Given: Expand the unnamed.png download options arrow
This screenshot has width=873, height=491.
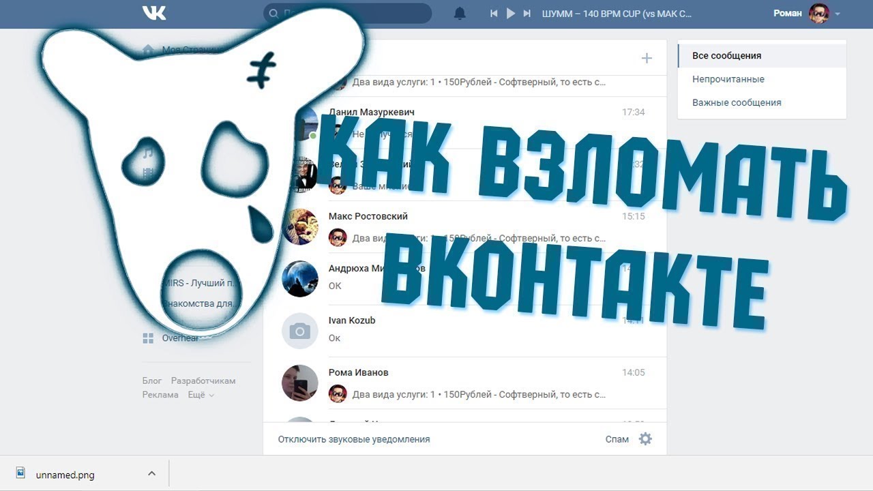Looking at the screenshot, I should 151,473.
